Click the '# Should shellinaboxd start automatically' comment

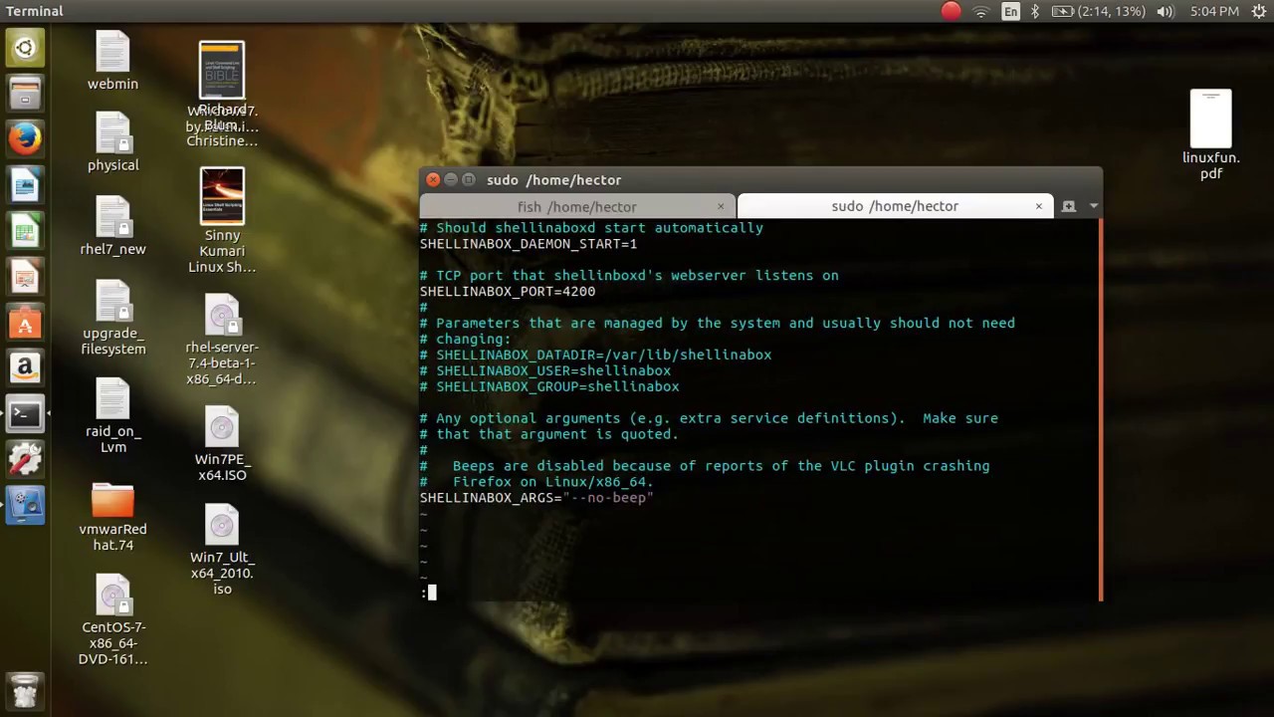coord(591,228)
